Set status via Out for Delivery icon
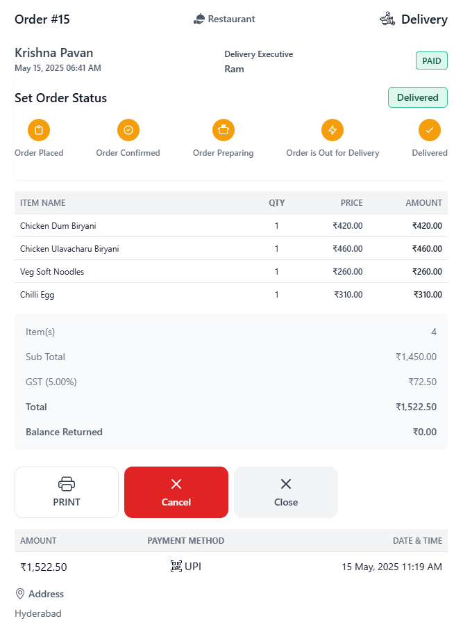The height and width of the screenshot is (623, 463). tap(332, 130)
